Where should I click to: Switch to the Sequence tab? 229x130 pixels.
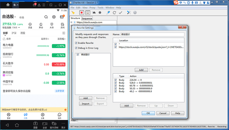click(87, 19)
